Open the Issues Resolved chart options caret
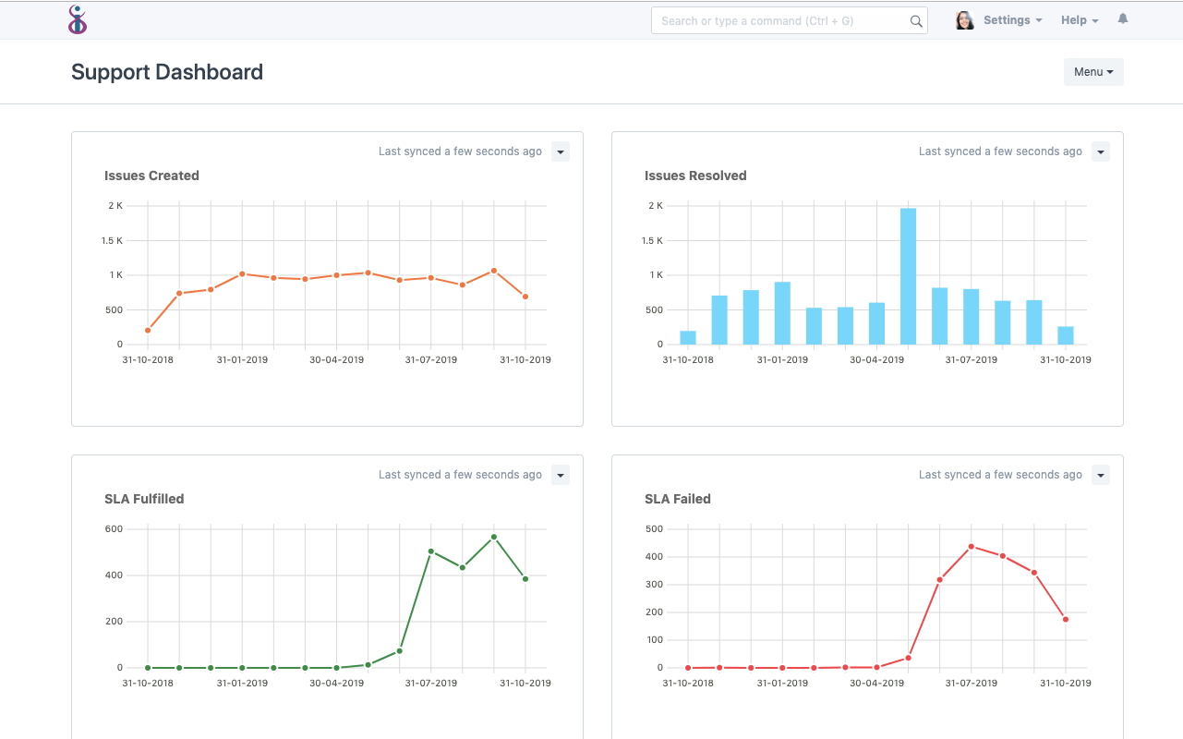This screenshot has width=1183, height=739. (1100, 151)
